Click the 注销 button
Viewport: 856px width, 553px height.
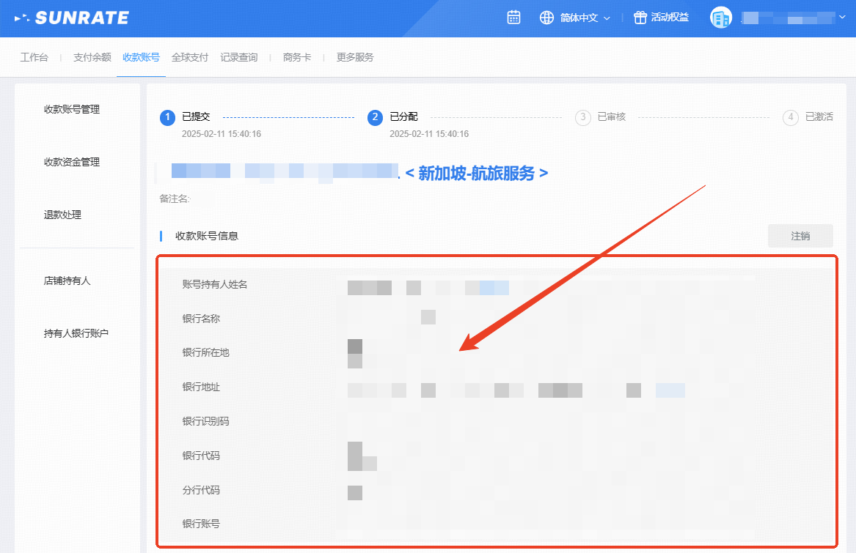[800, 236]
